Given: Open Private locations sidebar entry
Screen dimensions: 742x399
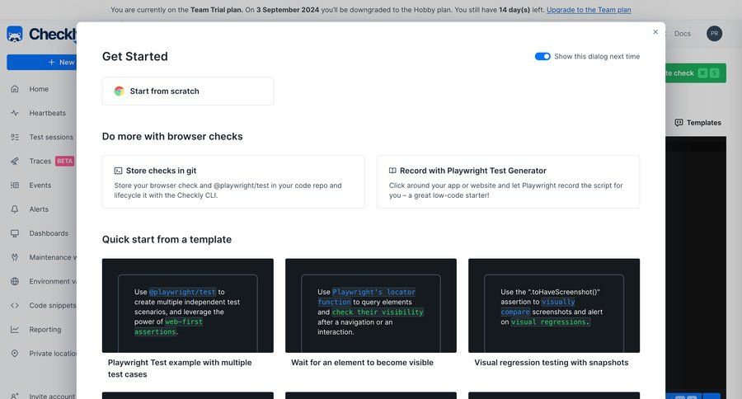Looking at the screenshot, I should pyautogui.click(x=53, y=354).
